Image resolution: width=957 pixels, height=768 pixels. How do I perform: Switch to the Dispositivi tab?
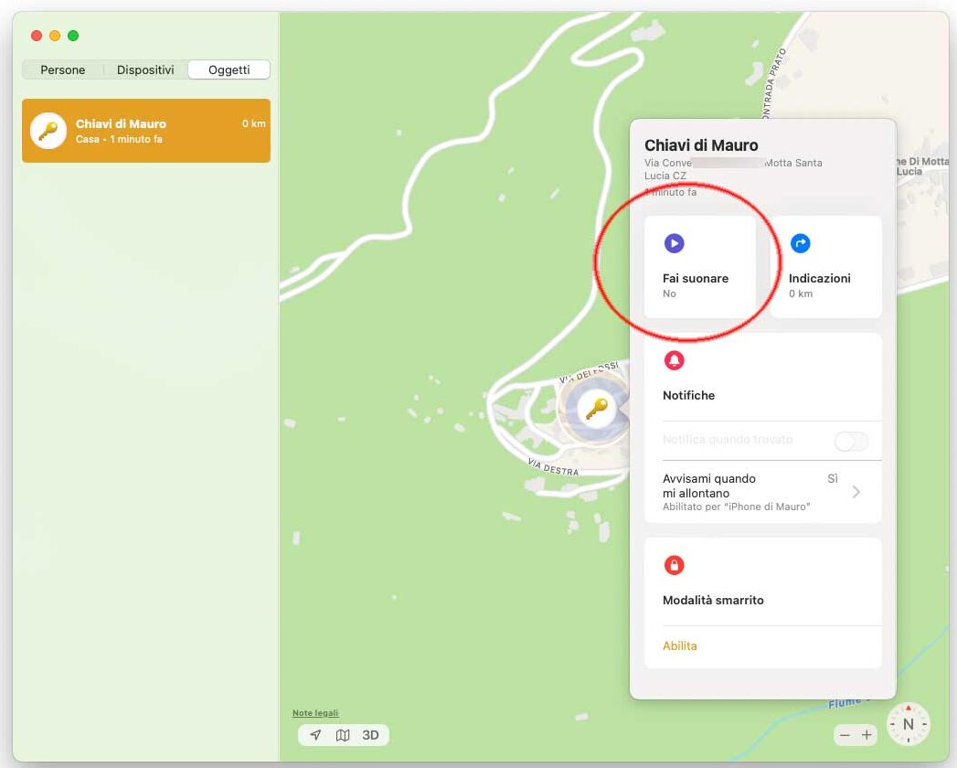(x=145, y=69)
